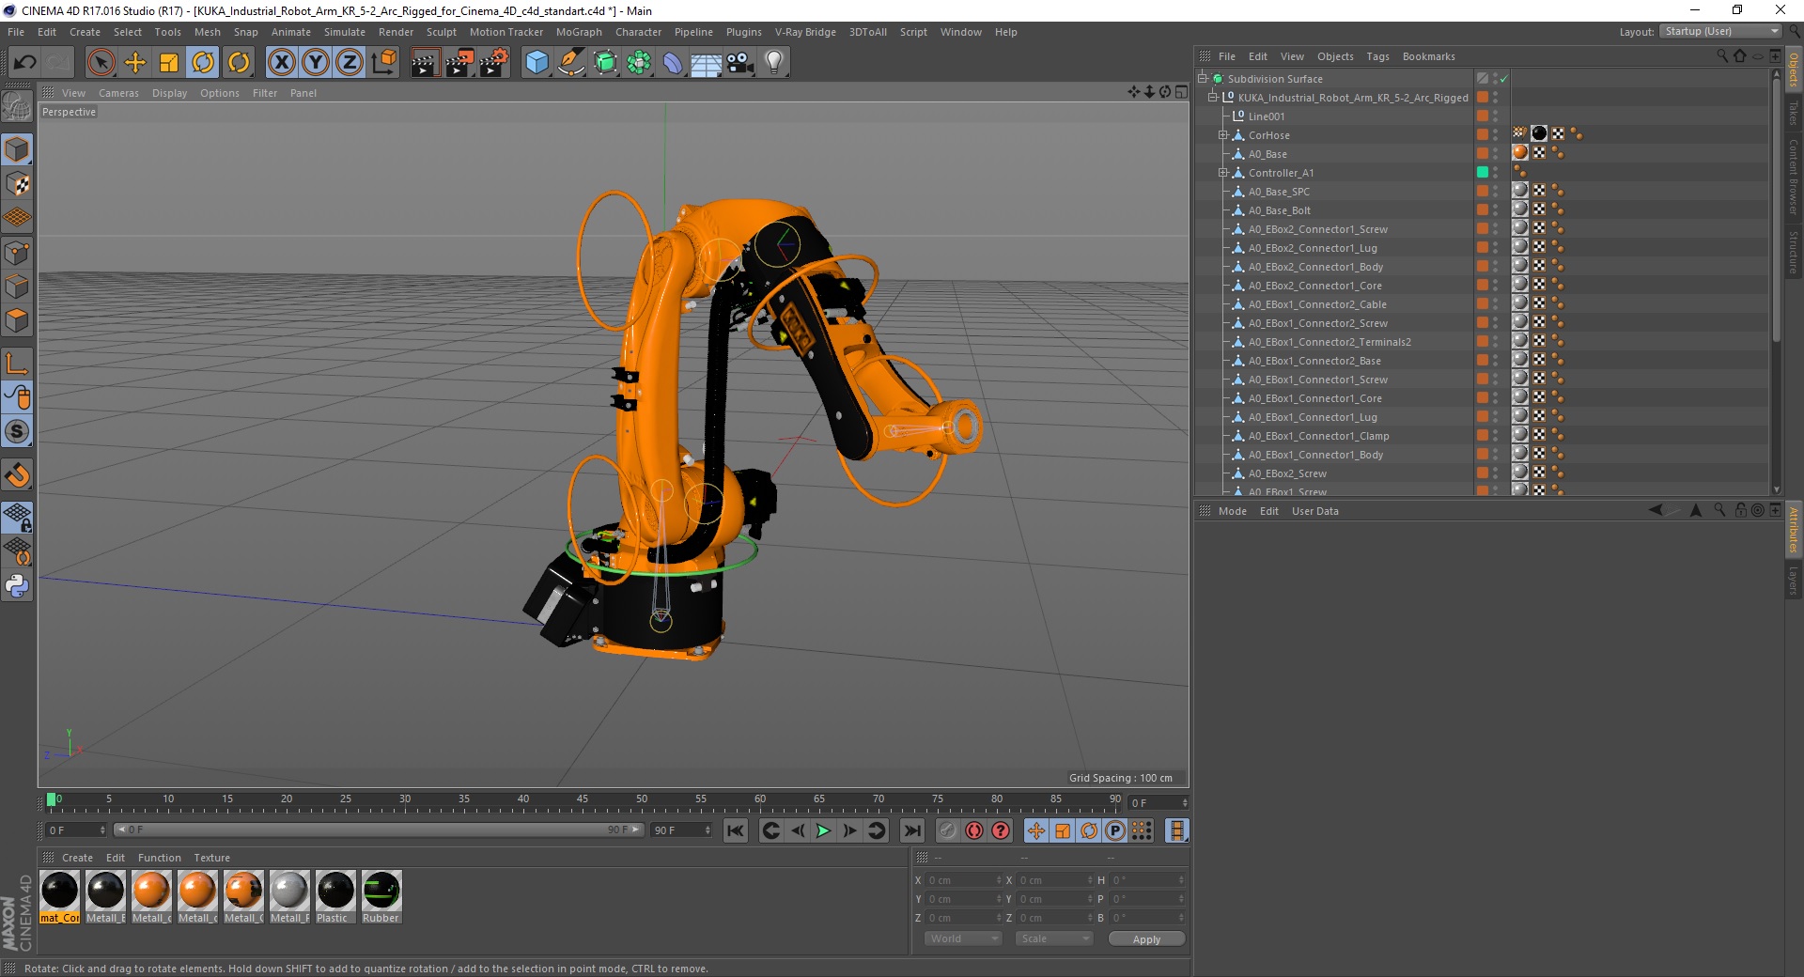Open the User Data menu in Attributes
The height and width of the screenshot is (977, 1804).
(x=1314, y=511)
